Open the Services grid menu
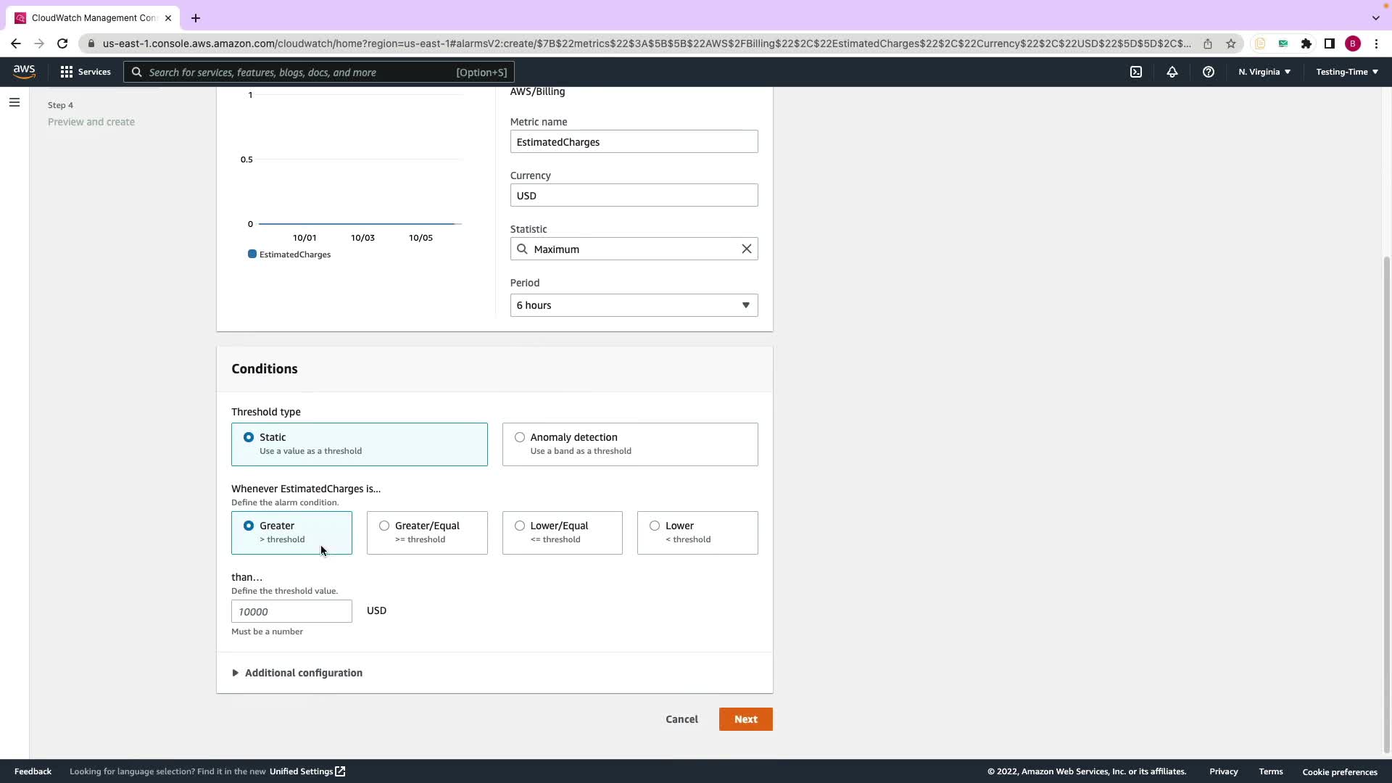The width and height of the screenshot is (1392, 783). pyautogui.click(x=85, y=72)
